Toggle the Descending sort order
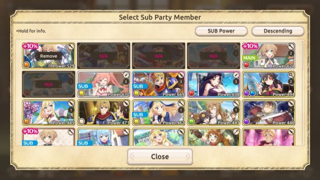The width and height of the screenshot is (320, 180). (278, 31)
